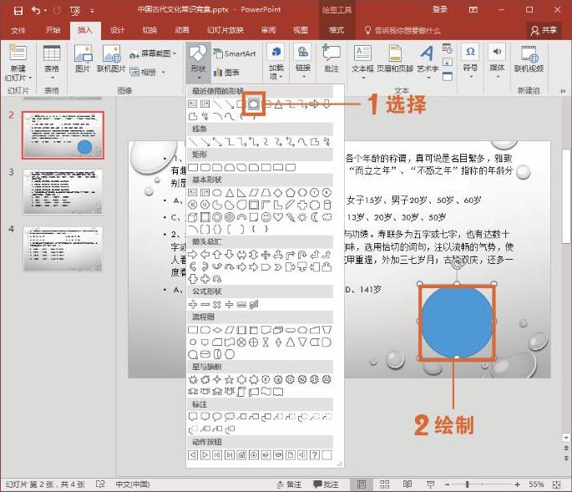Click the Save icon in quick access toolbar
The image size is (572, 492).
click(18, 11)
